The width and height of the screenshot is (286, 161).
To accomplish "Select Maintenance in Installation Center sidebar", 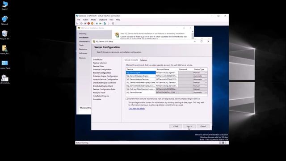I will coord(84,42).
